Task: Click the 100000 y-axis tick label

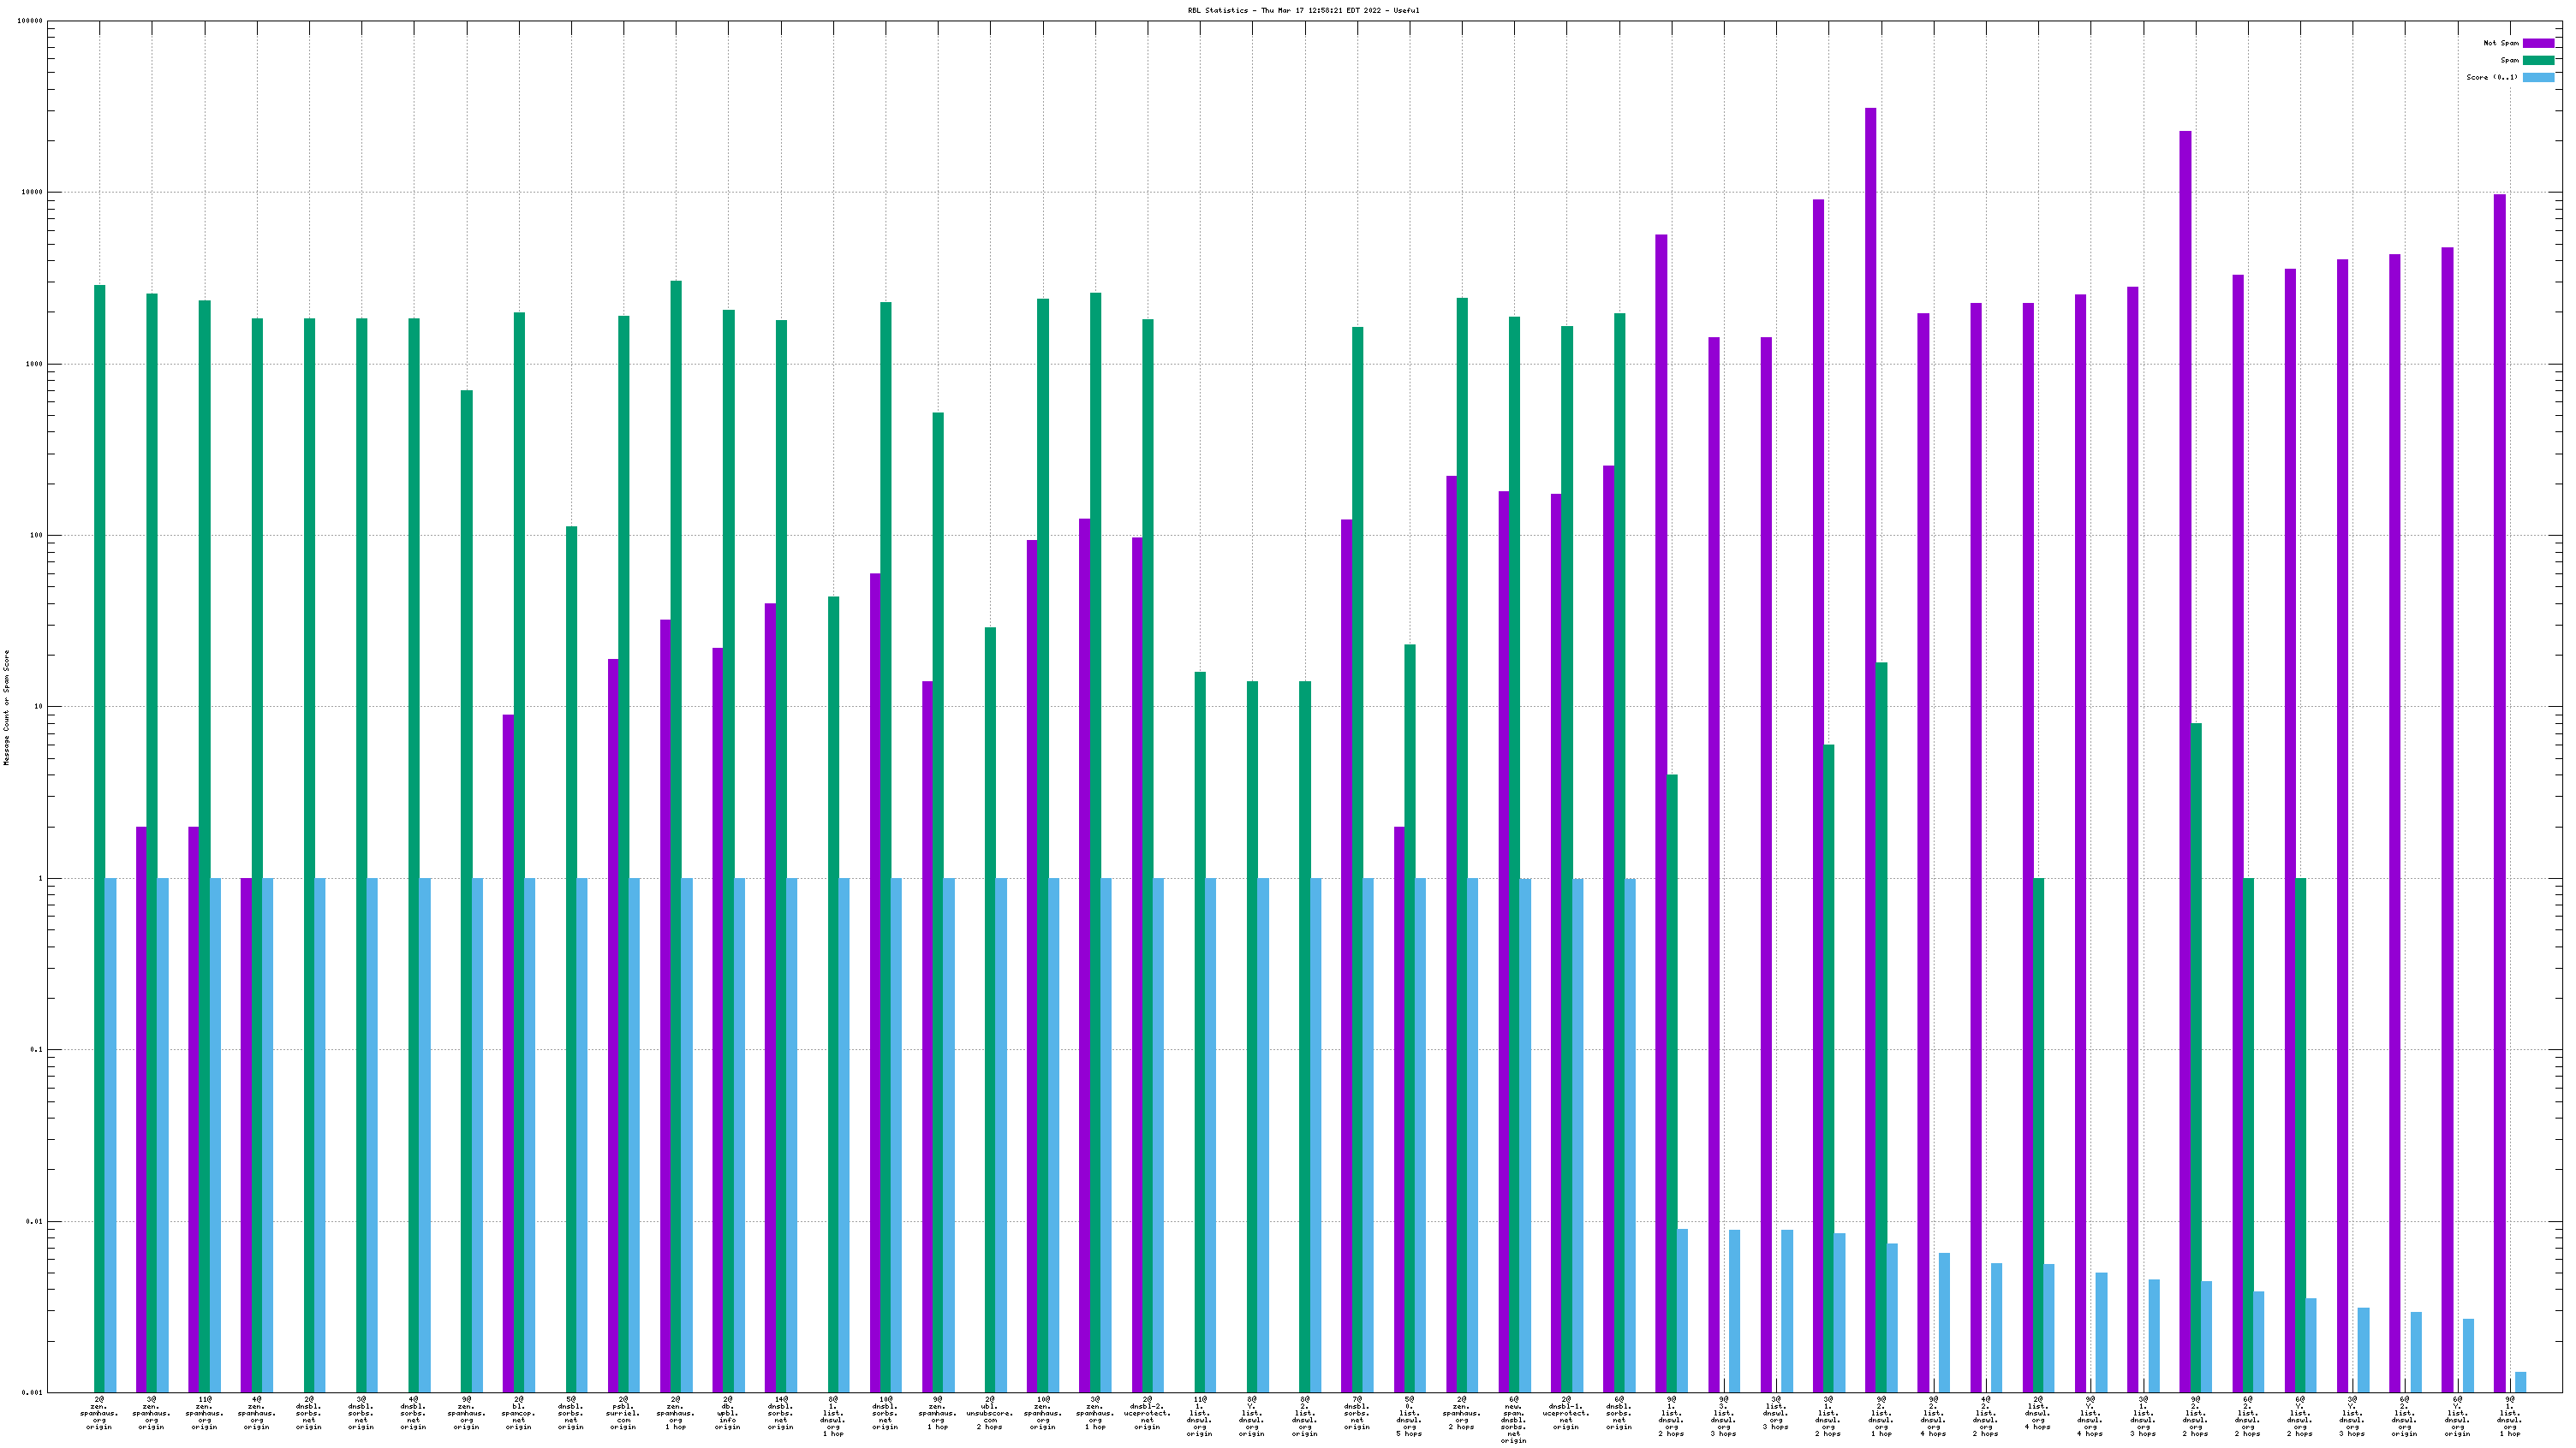Action: (30, 21)
